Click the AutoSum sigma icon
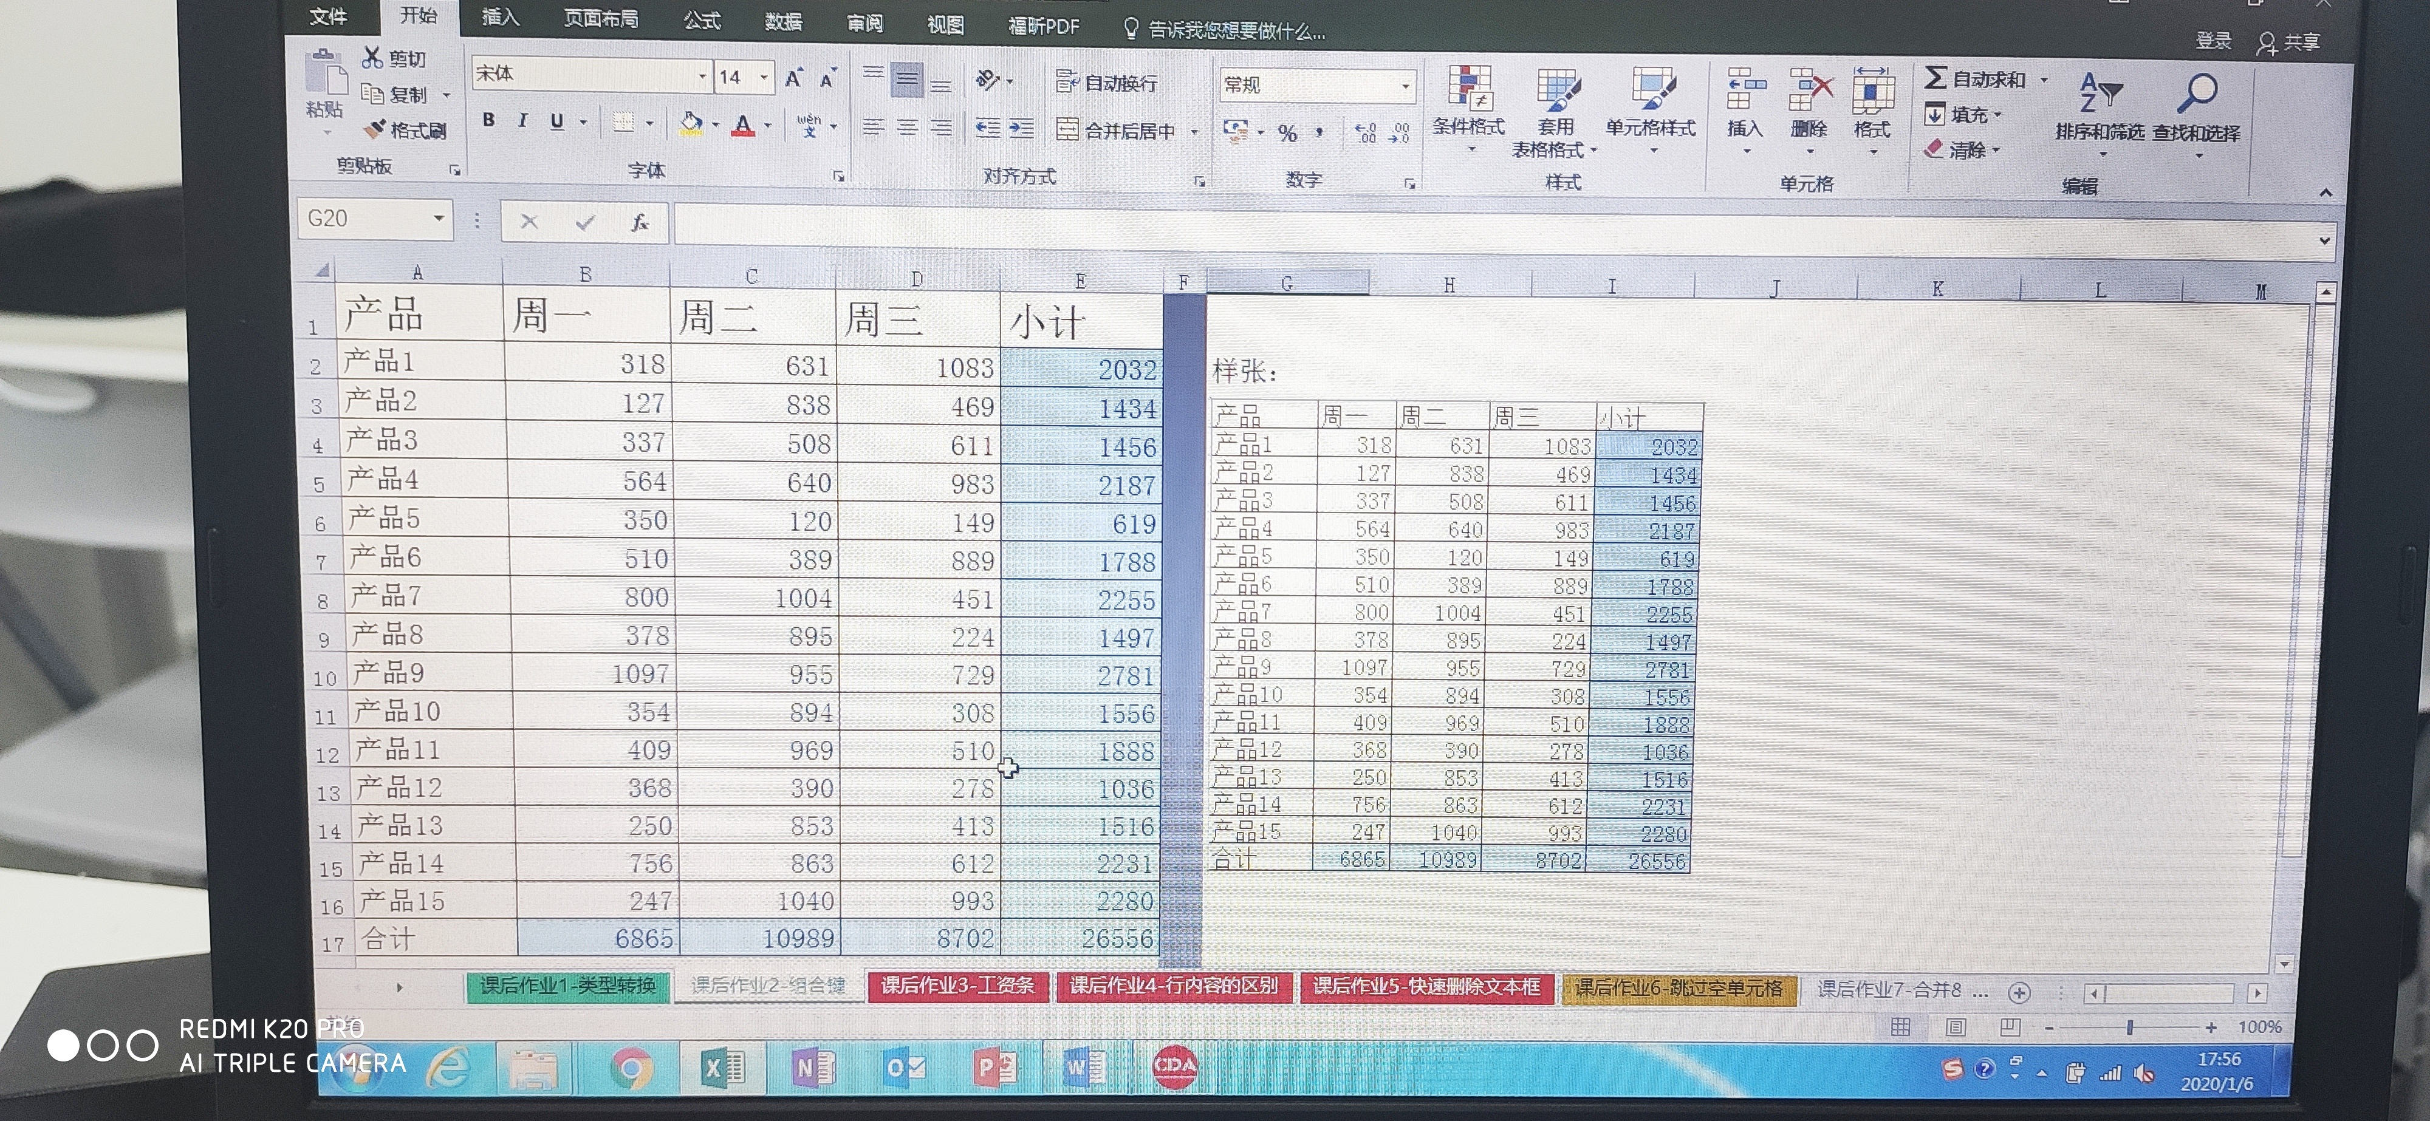 (1935, 77)
